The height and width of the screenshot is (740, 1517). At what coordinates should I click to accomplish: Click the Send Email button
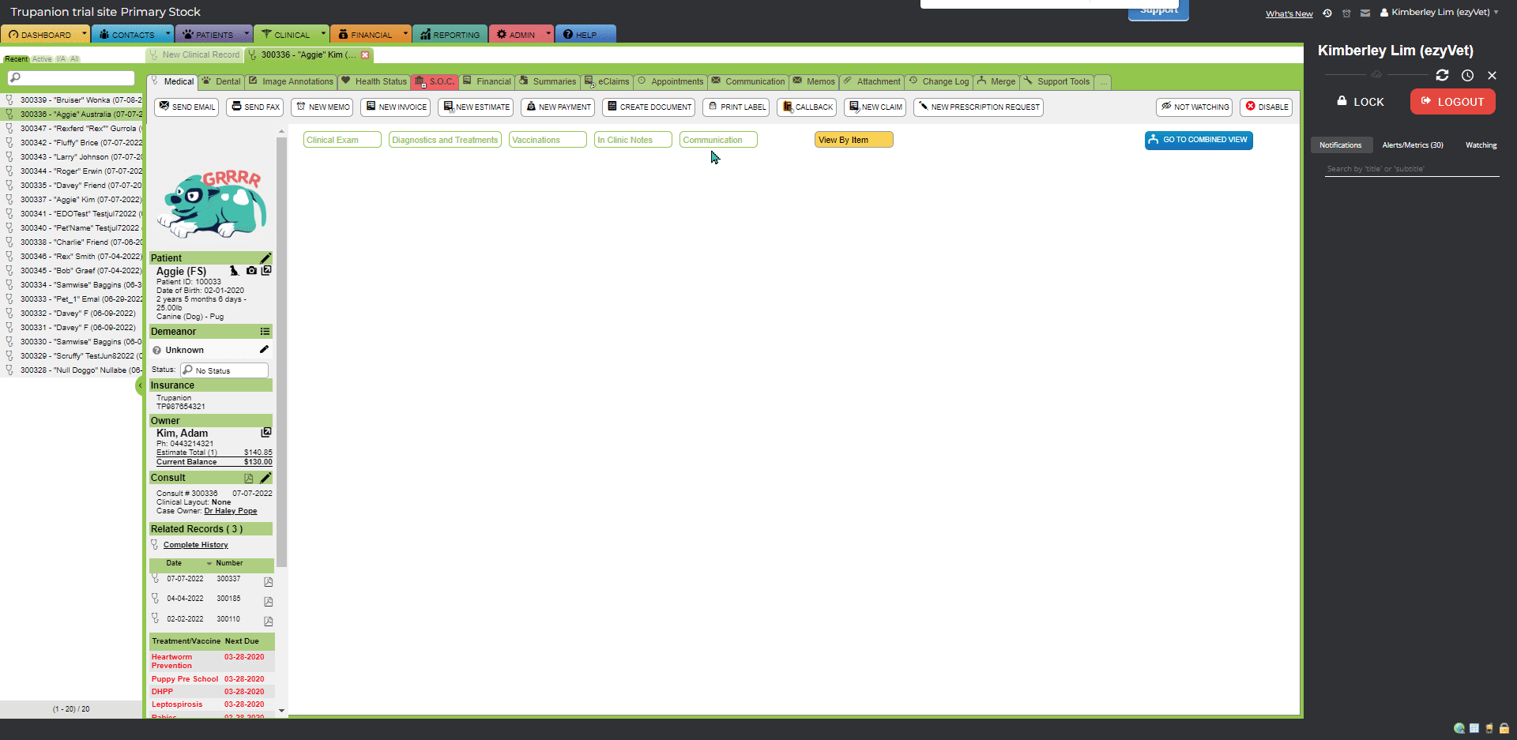pyautogui.click(x=186, y=107)
